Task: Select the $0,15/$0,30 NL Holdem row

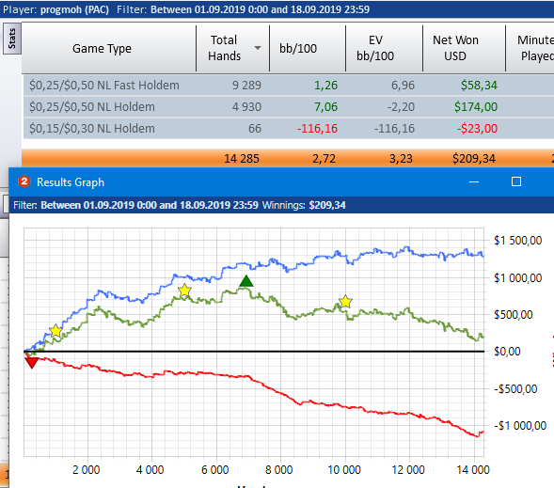Action: 289,128
